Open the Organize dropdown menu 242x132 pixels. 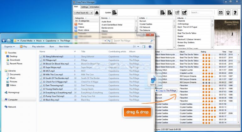point(9,47)
